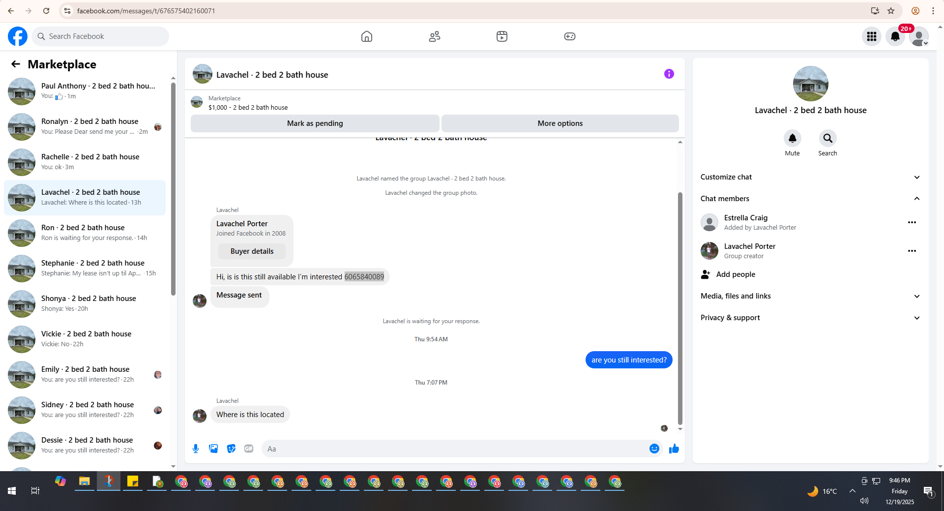Open the taskbar clock showing 9:46 PM

click(x=900, y=491)
